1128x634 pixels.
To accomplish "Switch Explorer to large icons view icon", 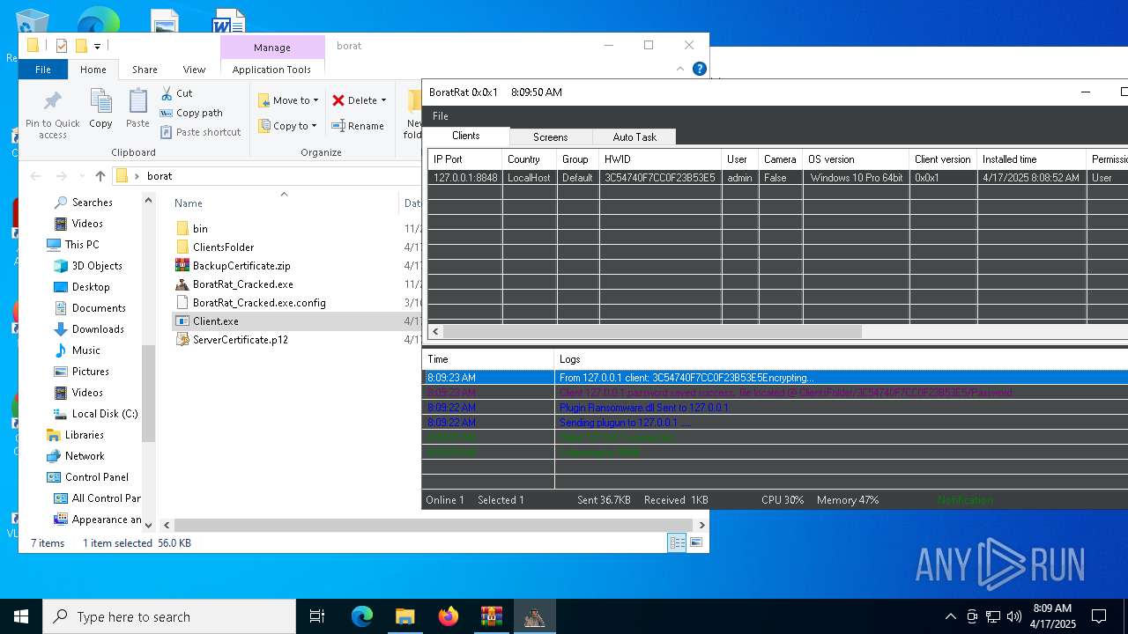I will coord(696,543).
